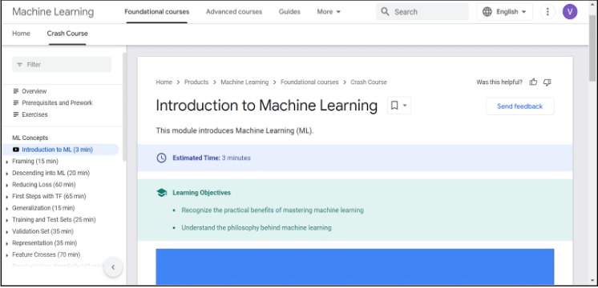The image size is (598, 288).
Task: Open the three-dot more options menu
Action: [547, 12]
